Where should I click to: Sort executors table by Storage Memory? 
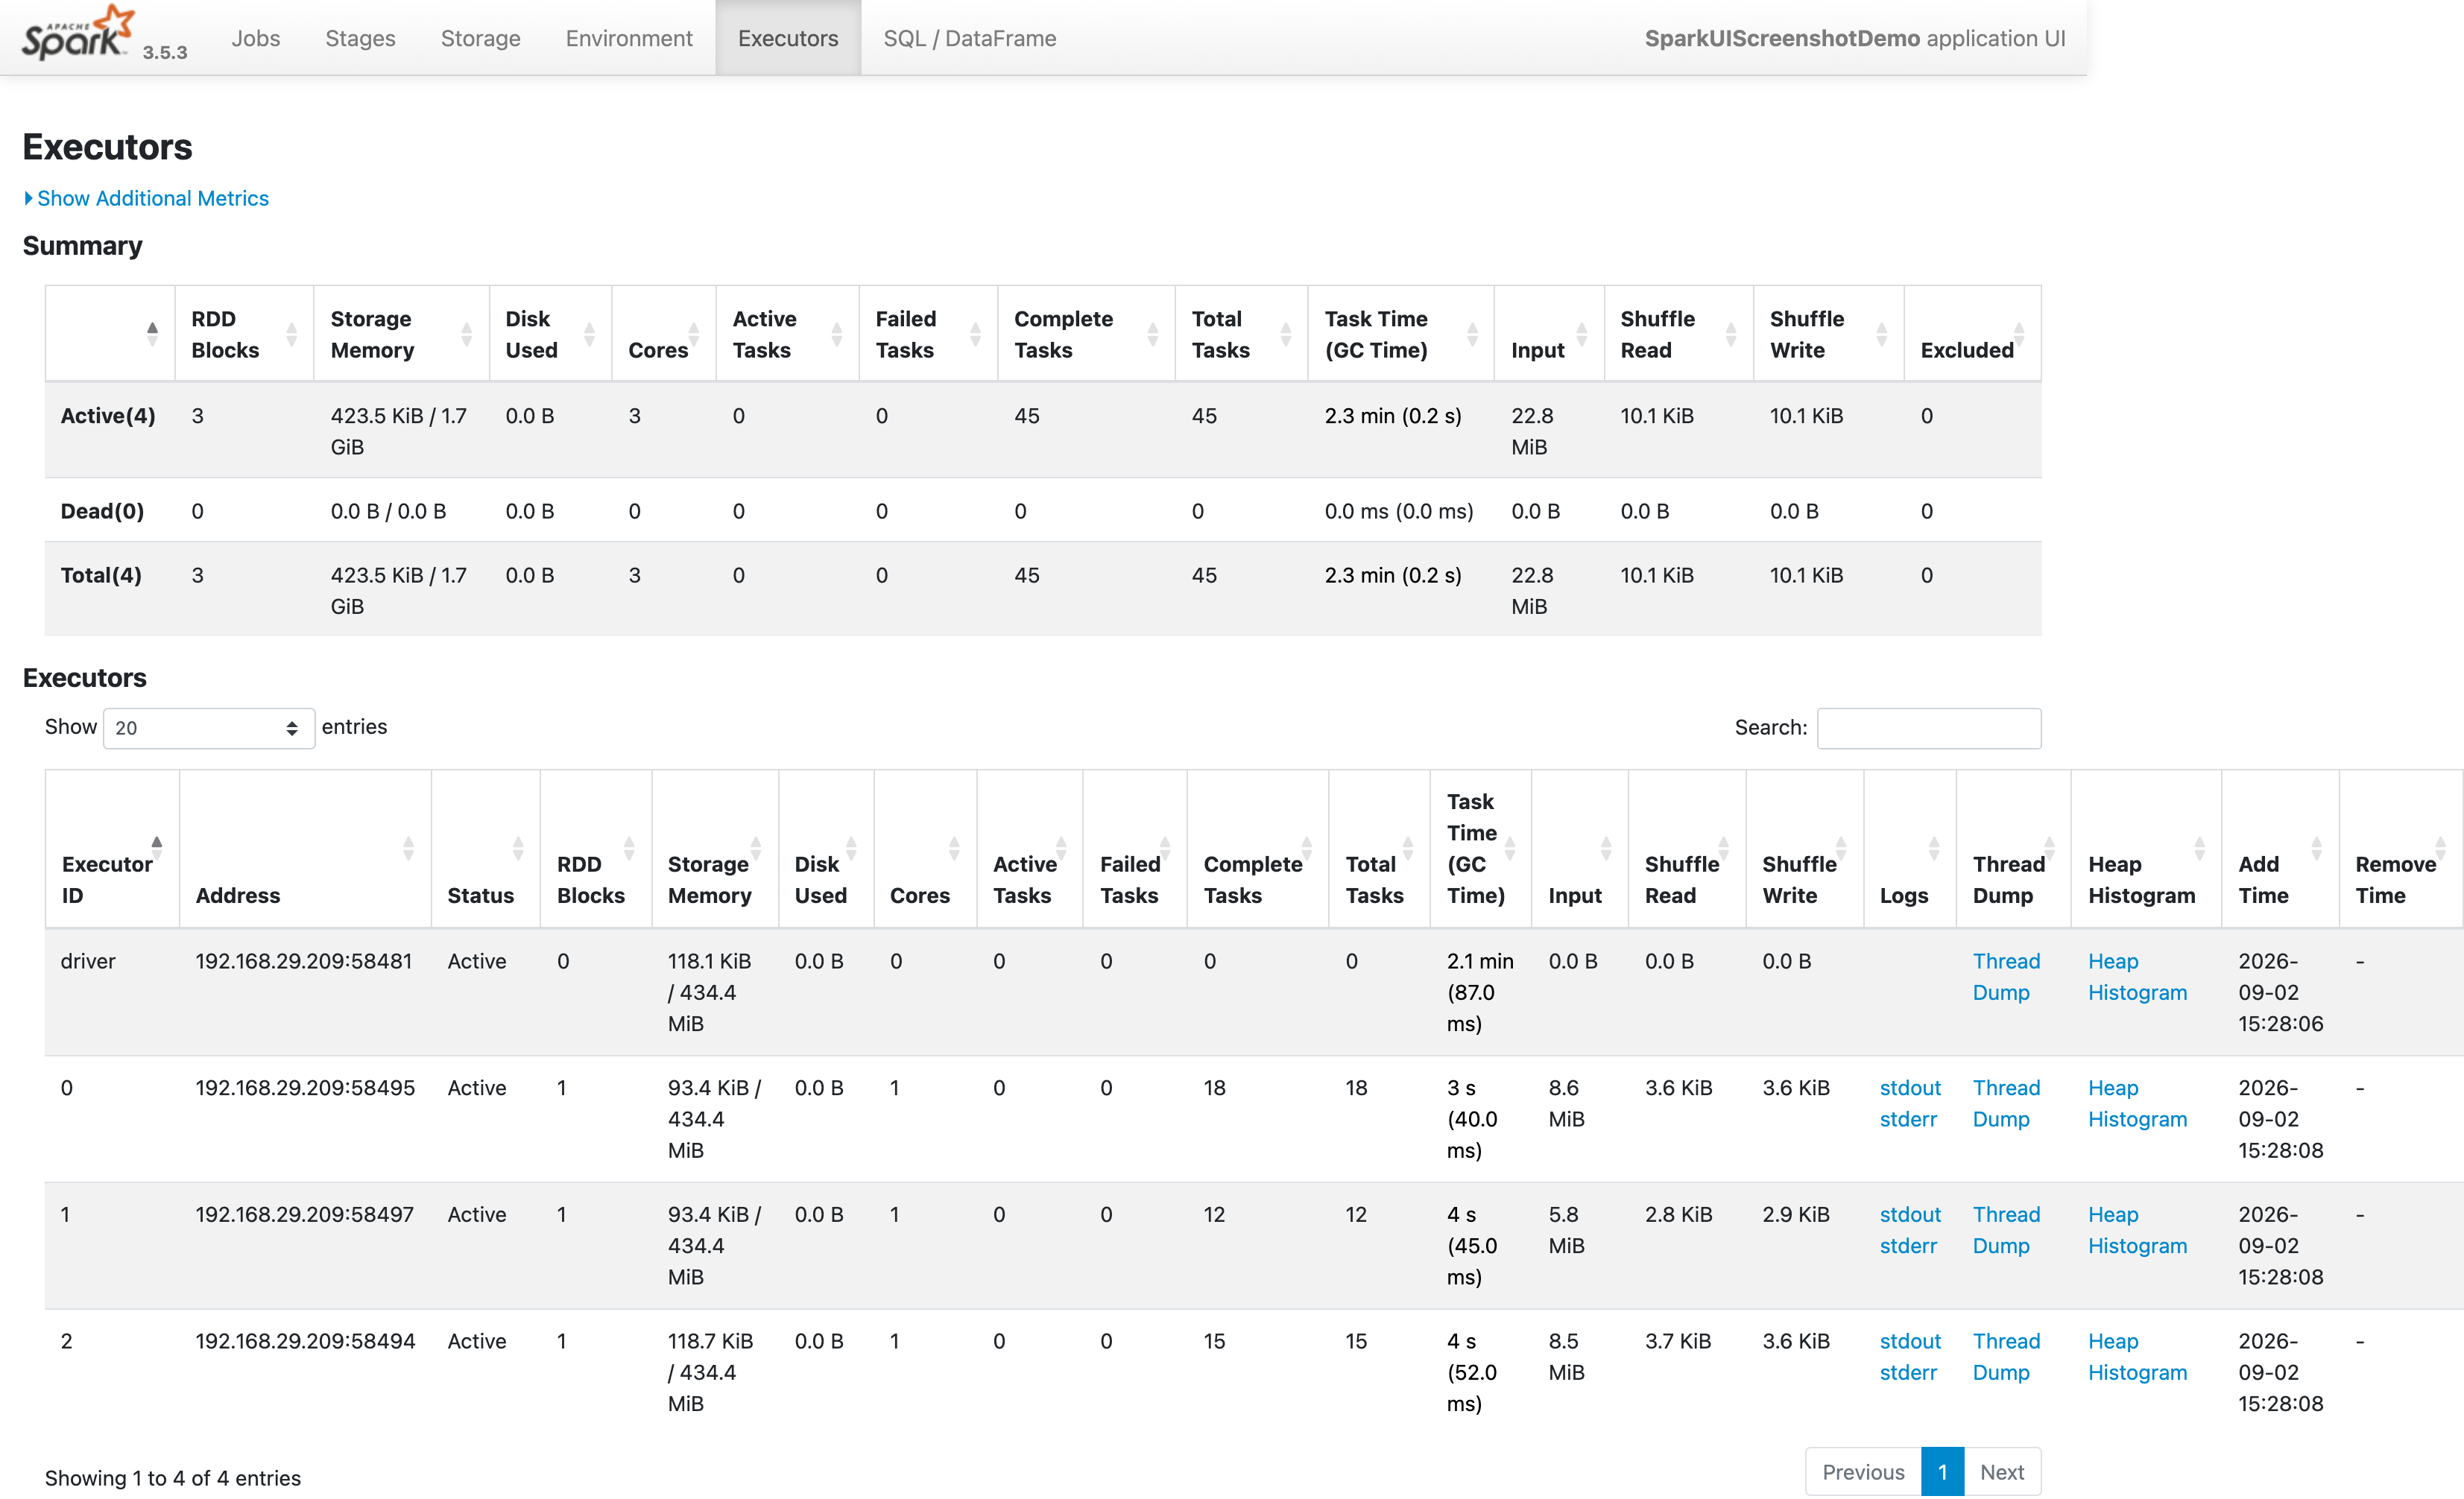click(x=714, y=849)
